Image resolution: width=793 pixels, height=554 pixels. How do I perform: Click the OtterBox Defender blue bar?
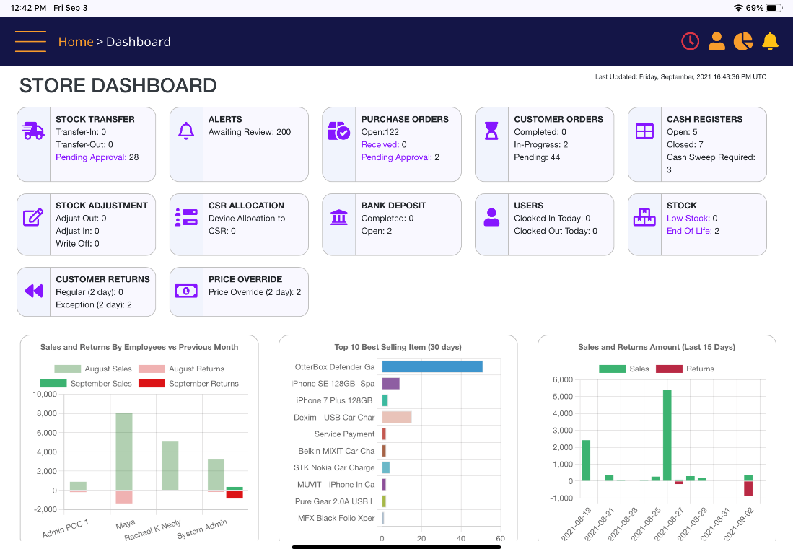pyautogui.click(x=432, y=366)
